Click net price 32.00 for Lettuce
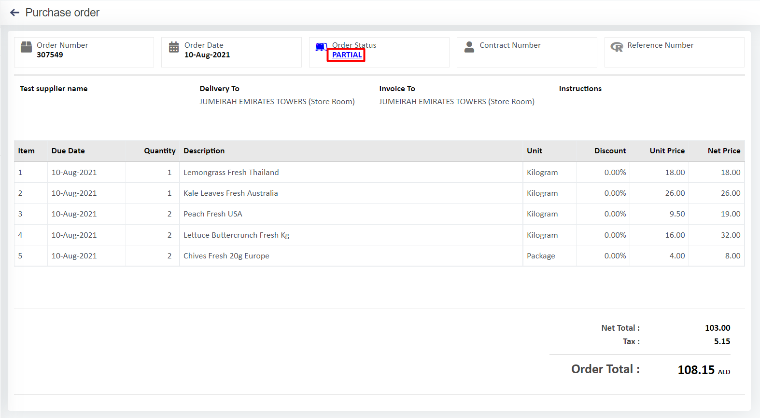The image size is (760, 418). click(731, 235)
